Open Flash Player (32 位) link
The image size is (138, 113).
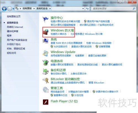point(64,101)
